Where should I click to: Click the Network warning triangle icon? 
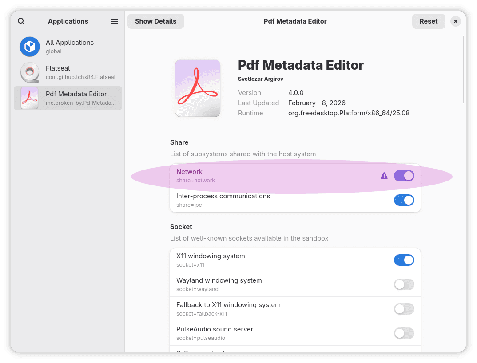pos(384,176)
